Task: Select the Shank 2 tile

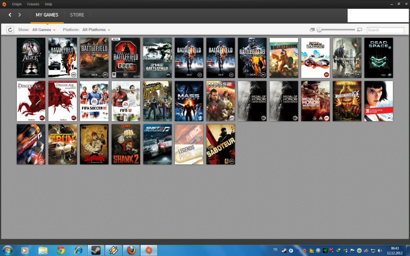Action: coord(126,144)
